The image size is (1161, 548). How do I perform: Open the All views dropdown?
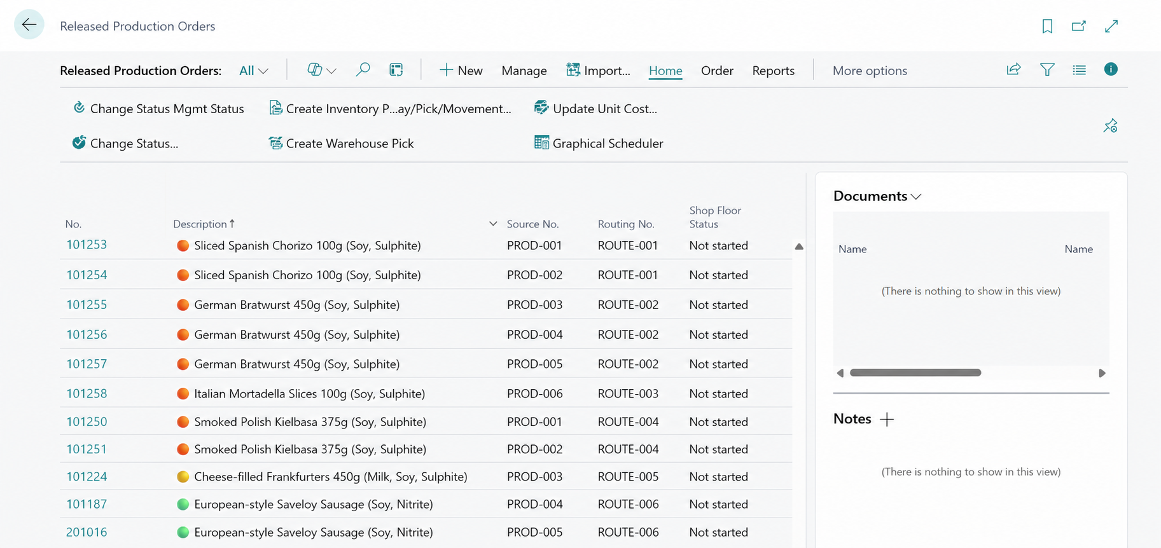[x=253, y=71]
